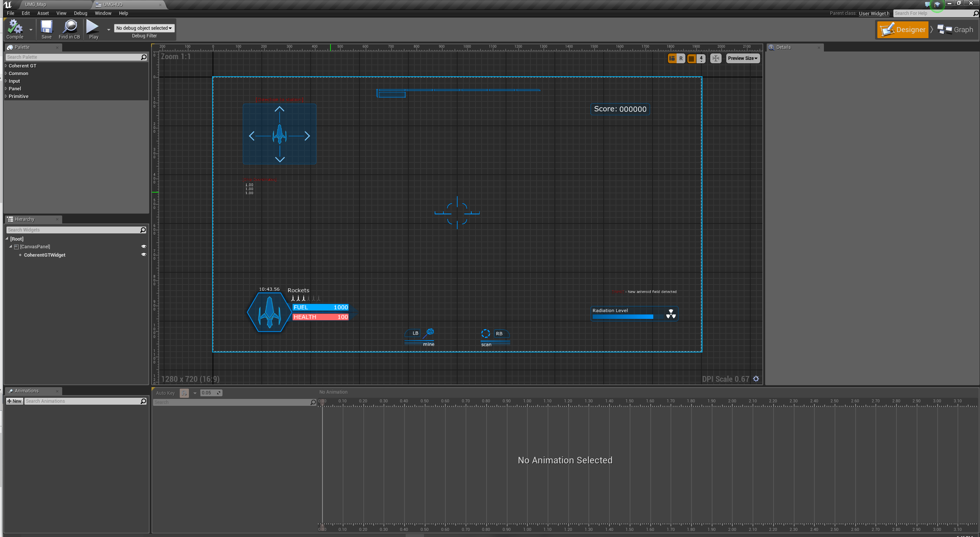Screen dimensions: 980x537
Task: Open the Window menu
Action: [x=103, y=13]
